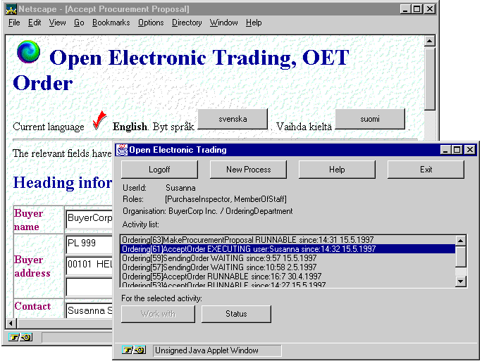Click activity list scroll down arrow
Screen dimensions: 482x361
click(460, 281)
